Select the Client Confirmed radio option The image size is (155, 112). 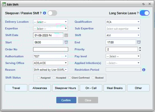pos(70,78)
